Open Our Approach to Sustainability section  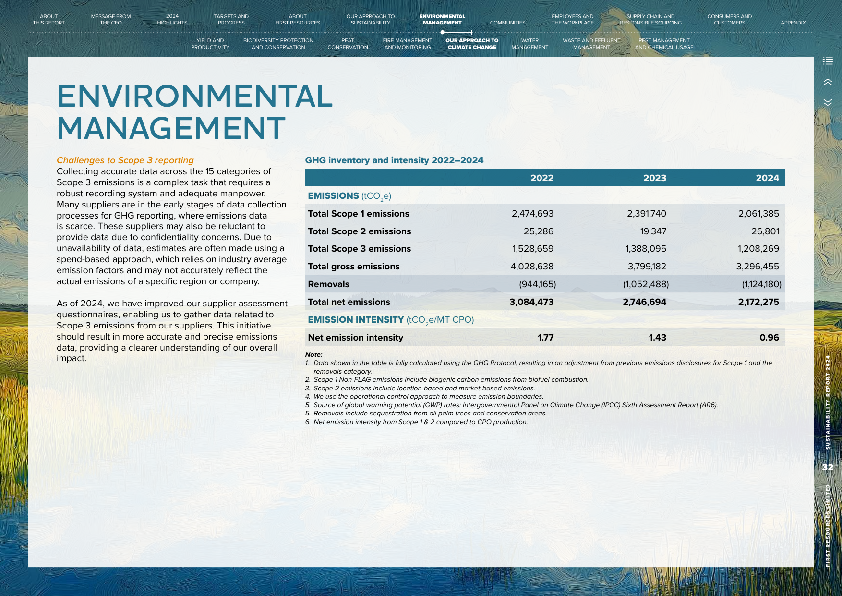371,20
